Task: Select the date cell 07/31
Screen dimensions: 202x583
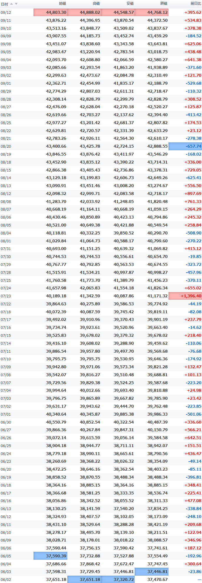Action: pos(6,249)
